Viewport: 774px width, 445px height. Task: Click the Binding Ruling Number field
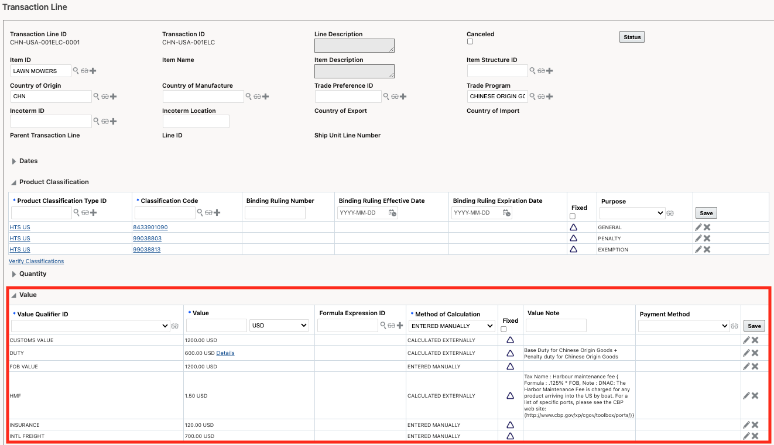[x=275, y=213]
